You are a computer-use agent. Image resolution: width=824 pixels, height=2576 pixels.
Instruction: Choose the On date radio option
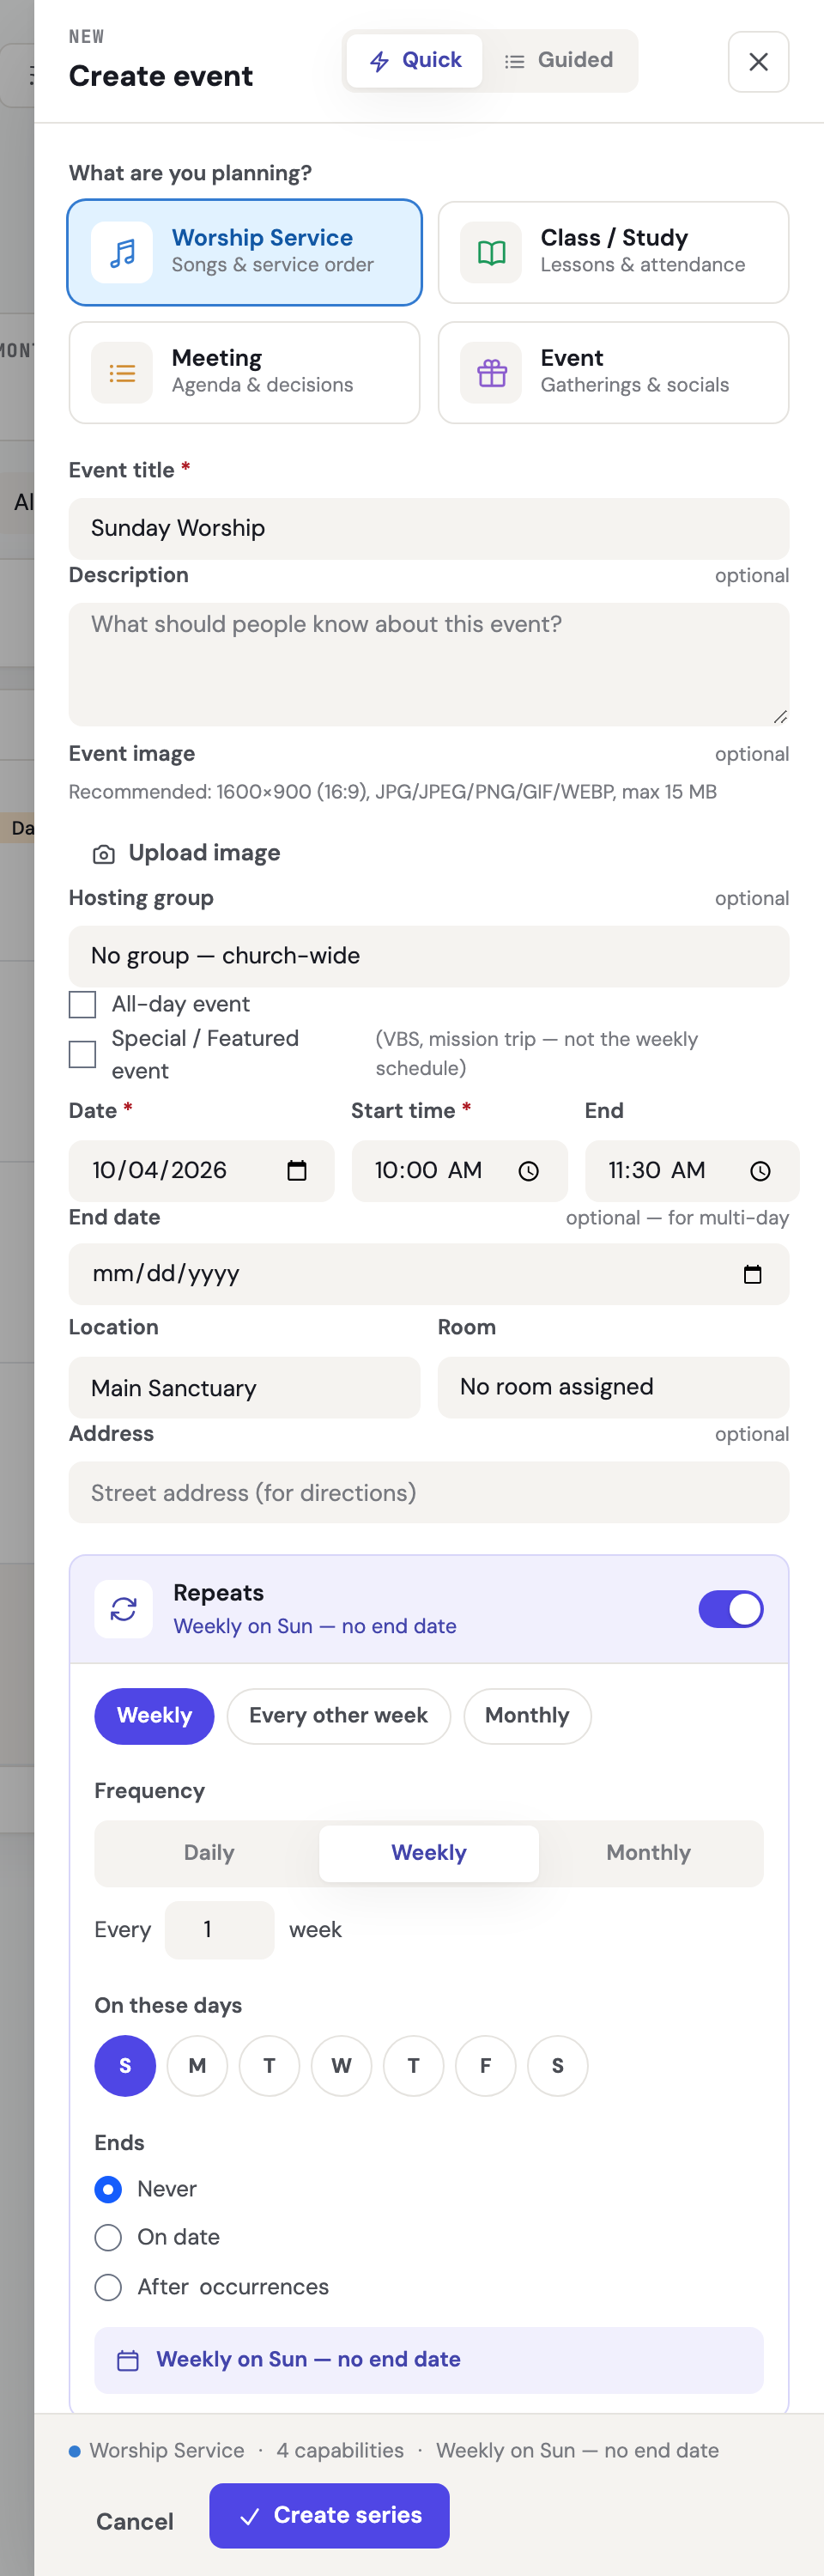point(108,2237)
